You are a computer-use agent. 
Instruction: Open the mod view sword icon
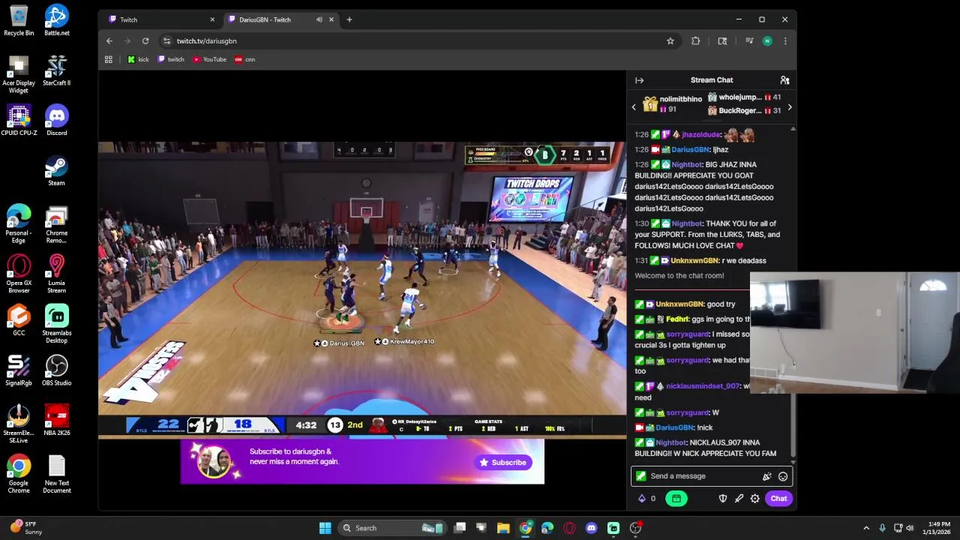coord(739,499)
